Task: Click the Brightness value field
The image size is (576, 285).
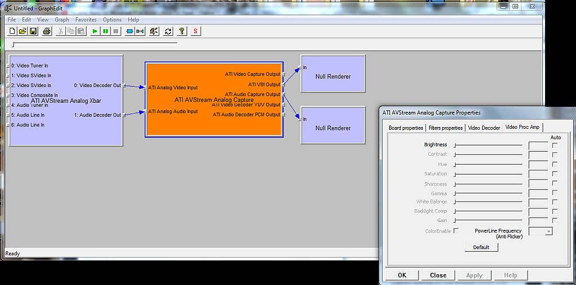Action: [x=538, y=146]
